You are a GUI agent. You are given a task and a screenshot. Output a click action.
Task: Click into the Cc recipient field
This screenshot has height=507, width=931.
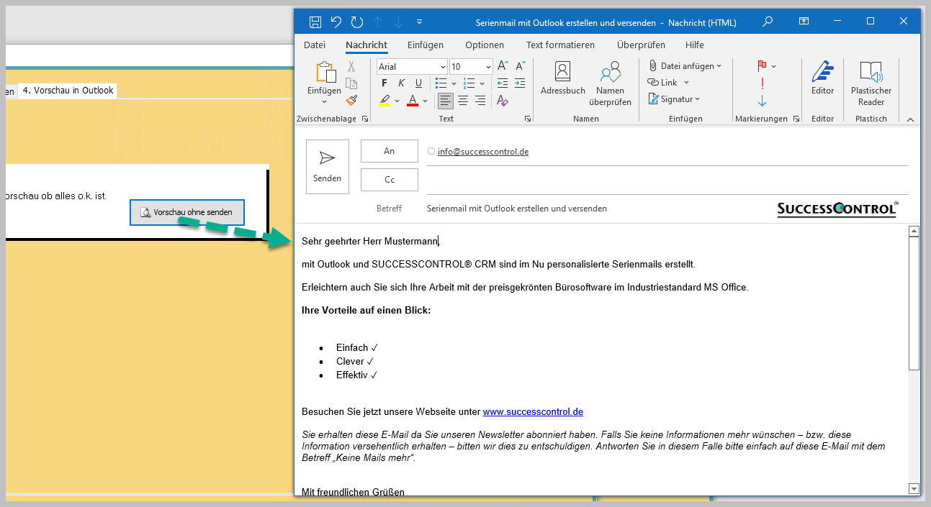pyautogui.click(x=667, y=180)
